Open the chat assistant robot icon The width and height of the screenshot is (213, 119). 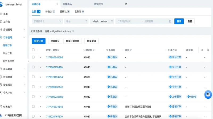coord(208,94)
